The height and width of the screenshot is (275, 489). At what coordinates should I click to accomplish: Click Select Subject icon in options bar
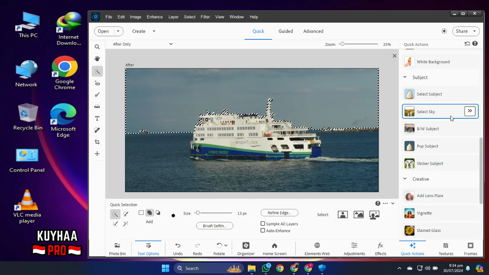tap(343, 215)
